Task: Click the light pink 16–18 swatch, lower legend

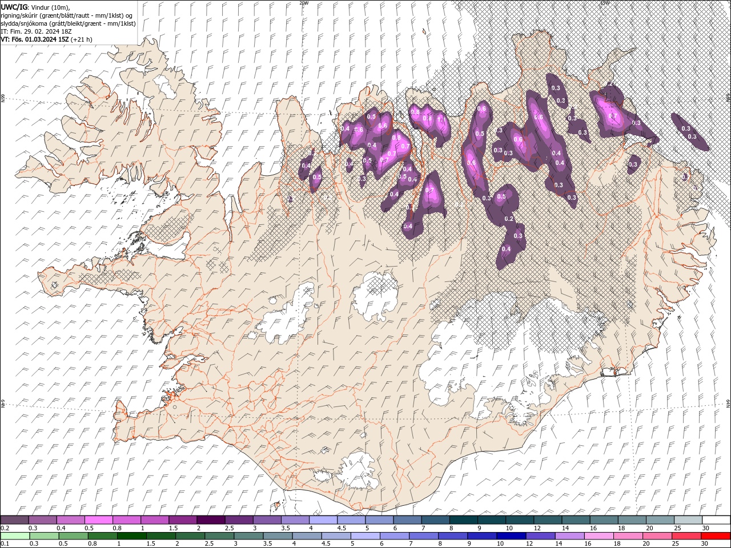Action: pos(599,536)
